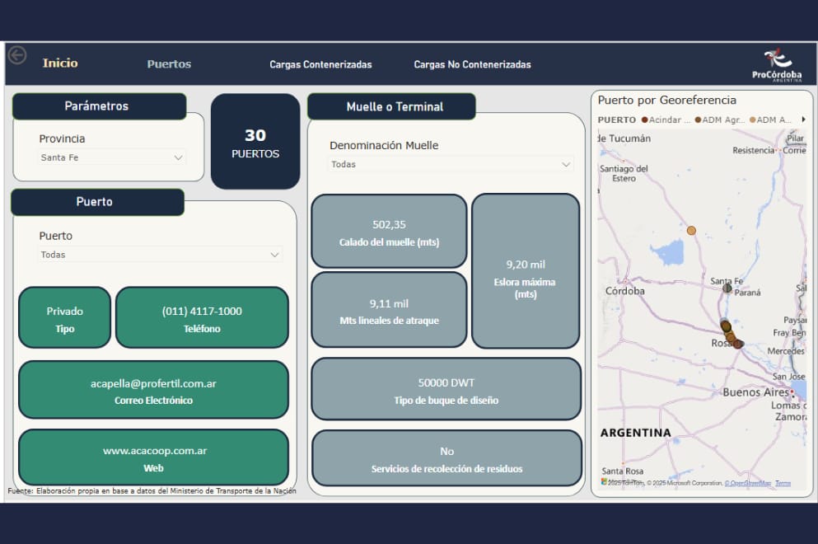Switch to Cargas No Contenerizadas
This screenshot has height=544, width=818.
(472, 65)
